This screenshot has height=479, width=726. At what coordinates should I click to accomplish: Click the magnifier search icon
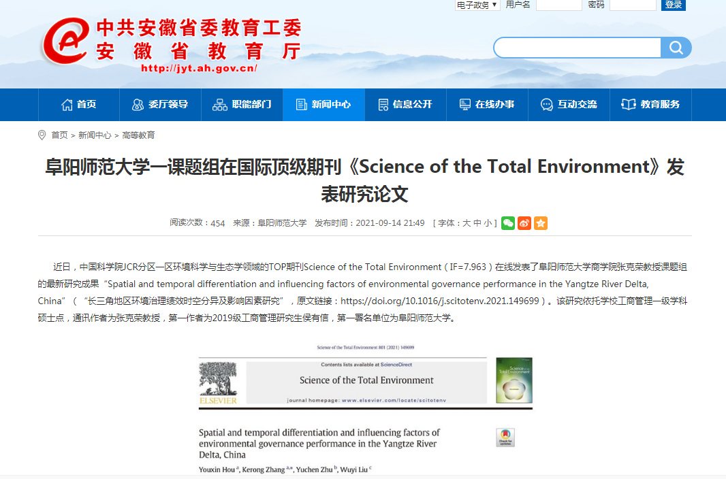coord(676,48)
